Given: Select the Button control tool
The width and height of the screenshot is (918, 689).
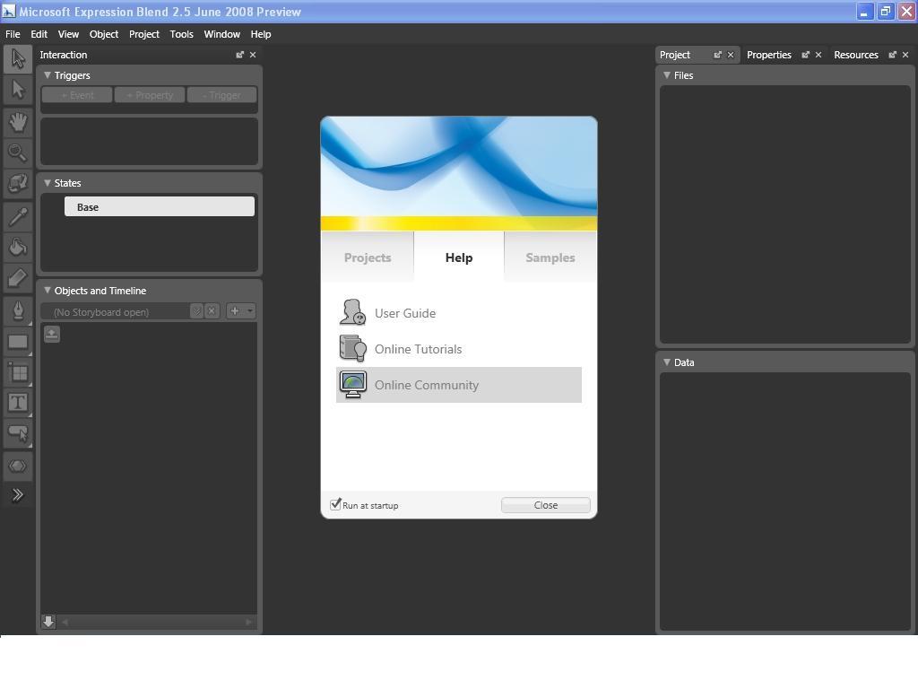Looking at the screenshot, I should pos(18,433).
